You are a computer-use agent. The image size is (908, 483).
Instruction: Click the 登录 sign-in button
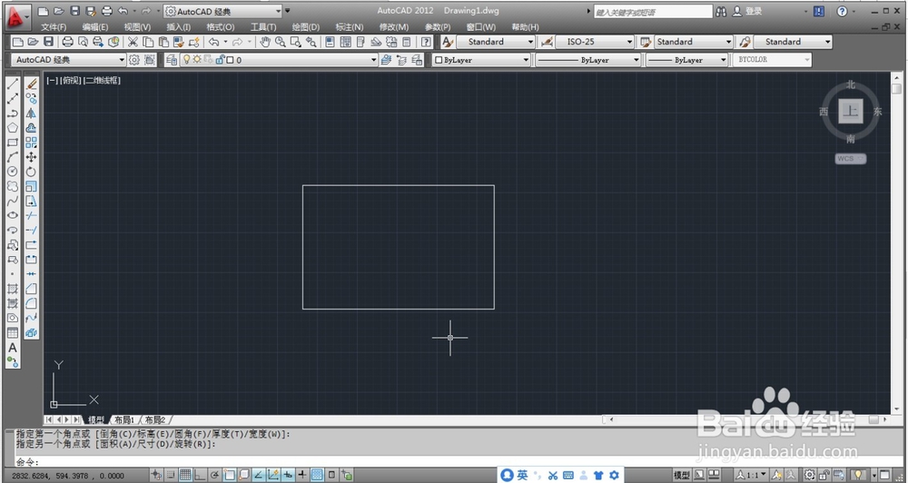747,11
